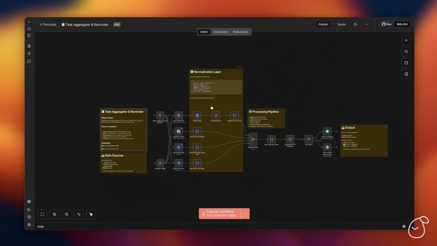Click Execute workflow from Schedule Trigger
This screenshot has height=246, width=437.
220,214
